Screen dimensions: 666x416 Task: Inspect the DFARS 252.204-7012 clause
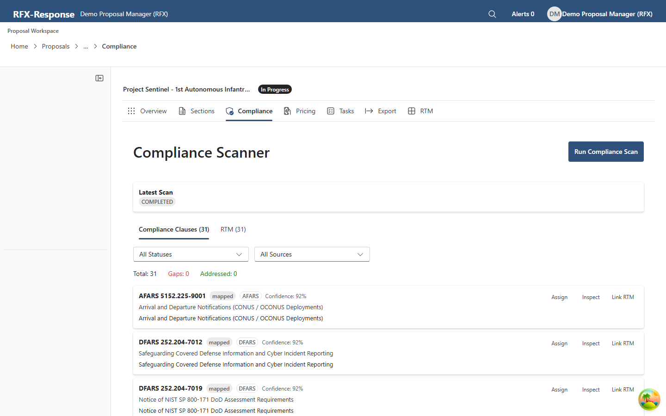click(591, 343)
